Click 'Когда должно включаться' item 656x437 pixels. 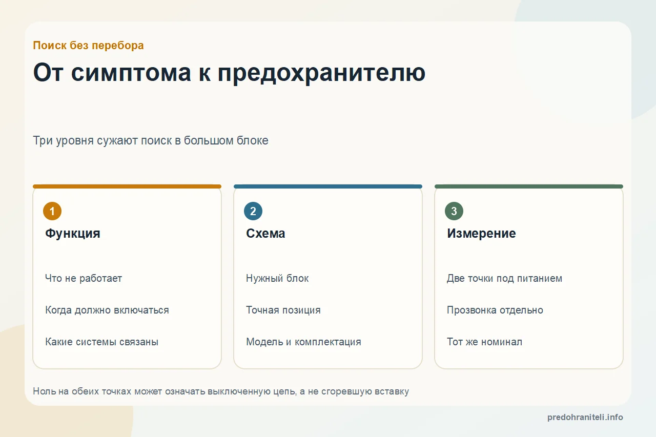point(107,310)
